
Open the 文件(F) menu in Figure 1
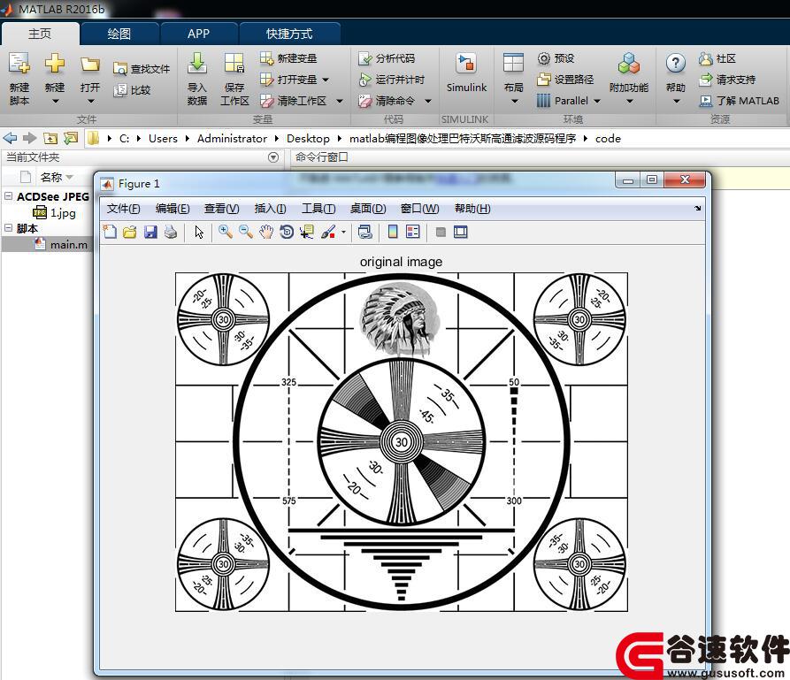(x=124, y=209)
